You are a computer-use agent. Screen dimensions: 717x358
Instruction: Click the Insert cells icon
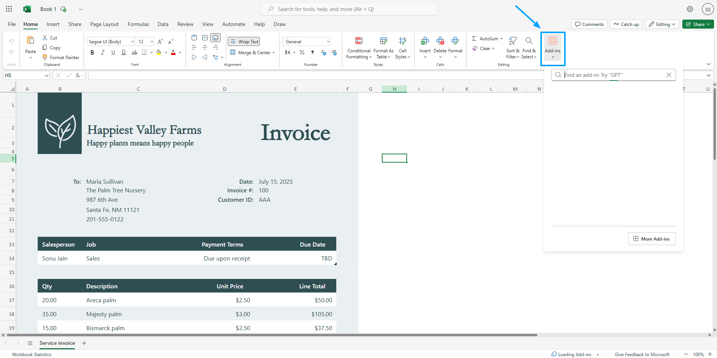click(425, 41)
